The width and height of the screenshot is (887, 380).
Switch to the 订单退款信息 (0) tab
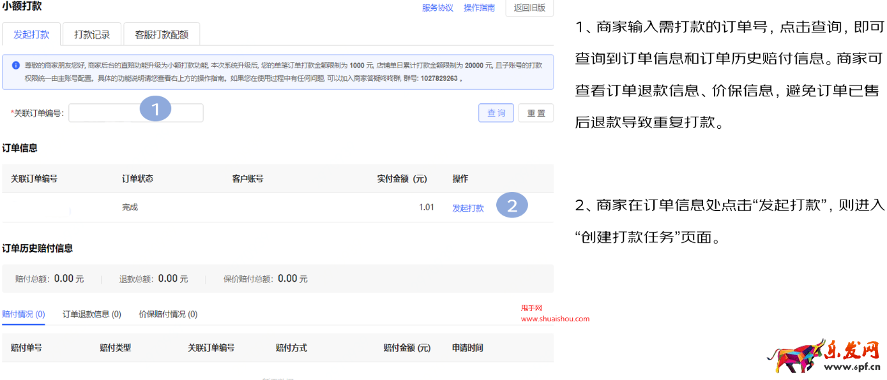(92, 314)
